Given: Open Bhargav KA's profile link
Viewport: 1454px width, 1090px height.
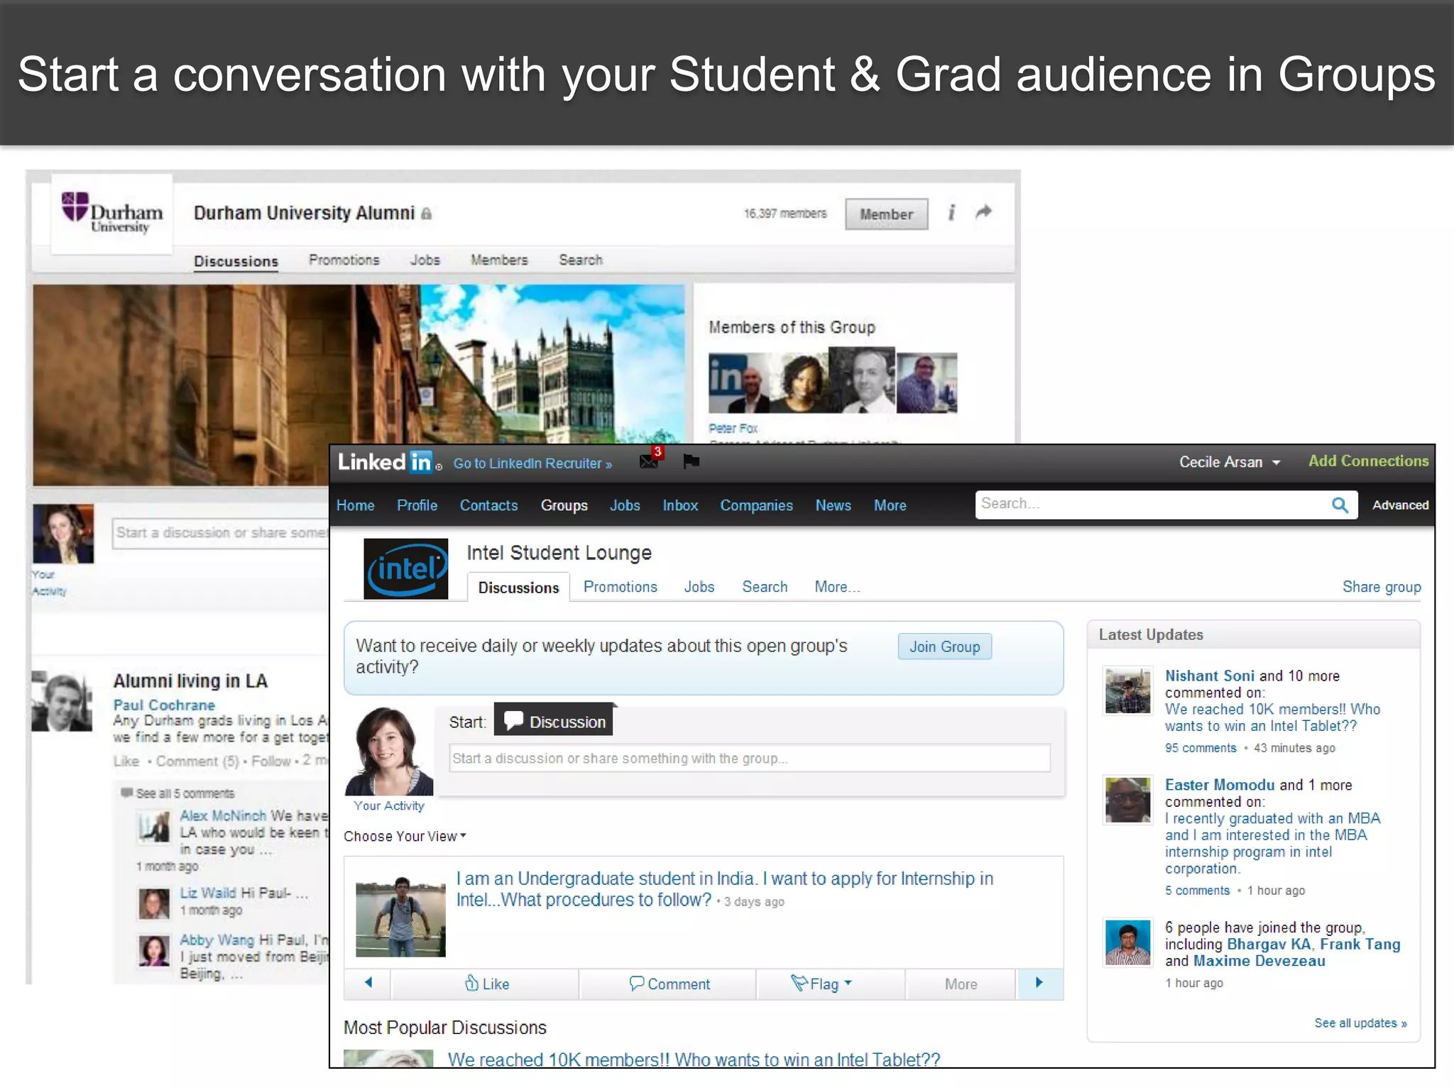Looking at the screenshot, I should pos(1269,945).
